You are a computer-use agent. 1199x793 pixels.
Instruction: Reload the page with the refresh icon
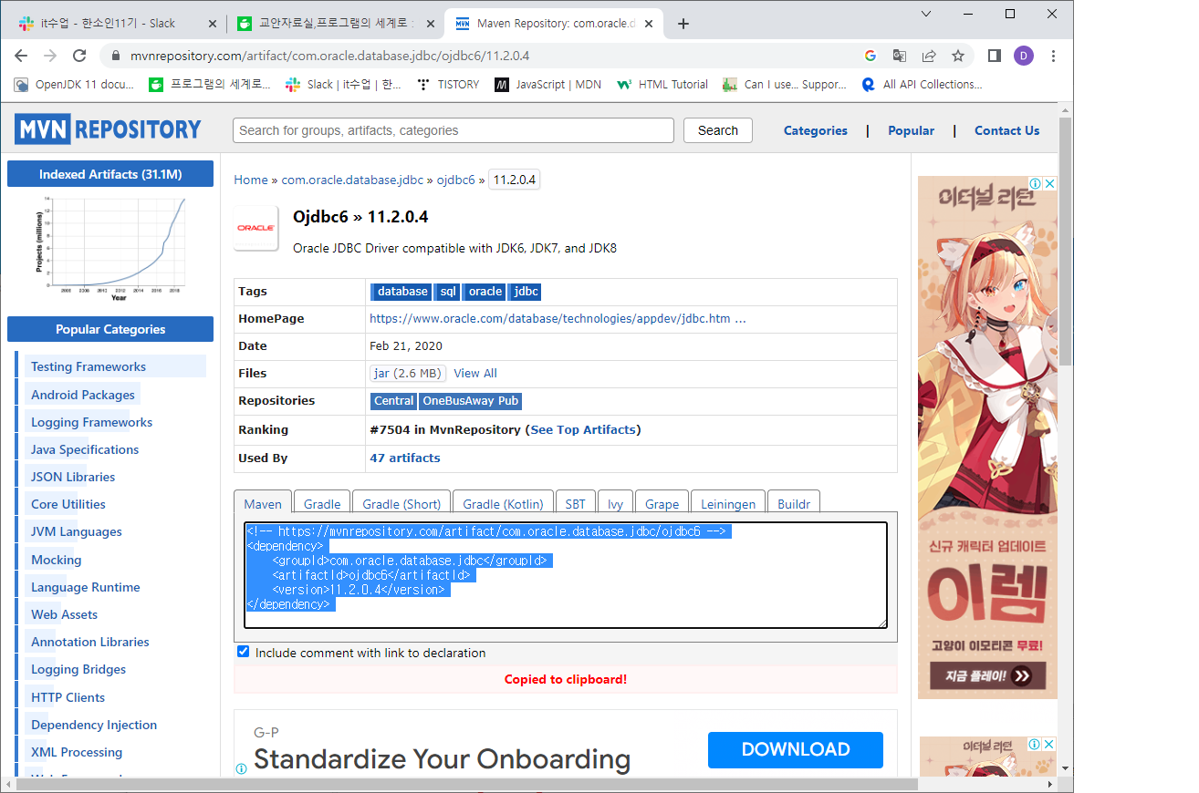click(x=79, y=56)
